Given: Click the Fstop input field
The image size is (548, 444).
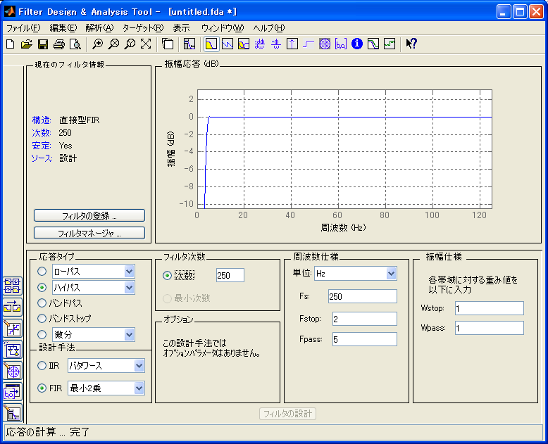Looking at the screenshot, I should (x=365, y=319).
